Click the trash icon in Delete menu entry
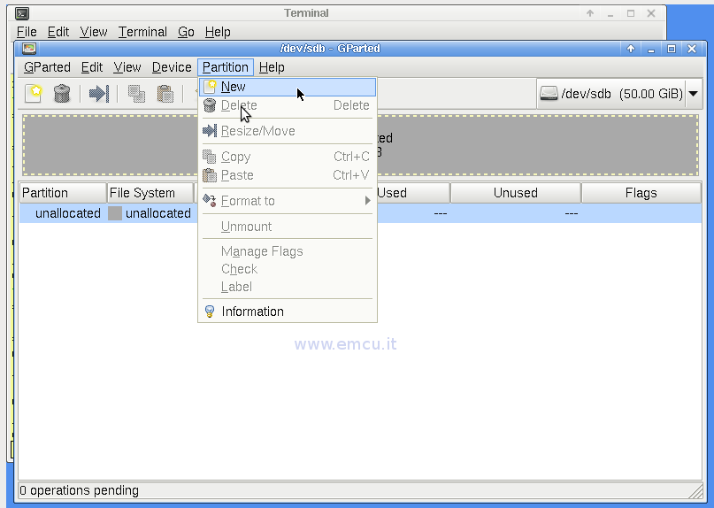Viewport: 714px width, 508px height. (x=210, y=105)
